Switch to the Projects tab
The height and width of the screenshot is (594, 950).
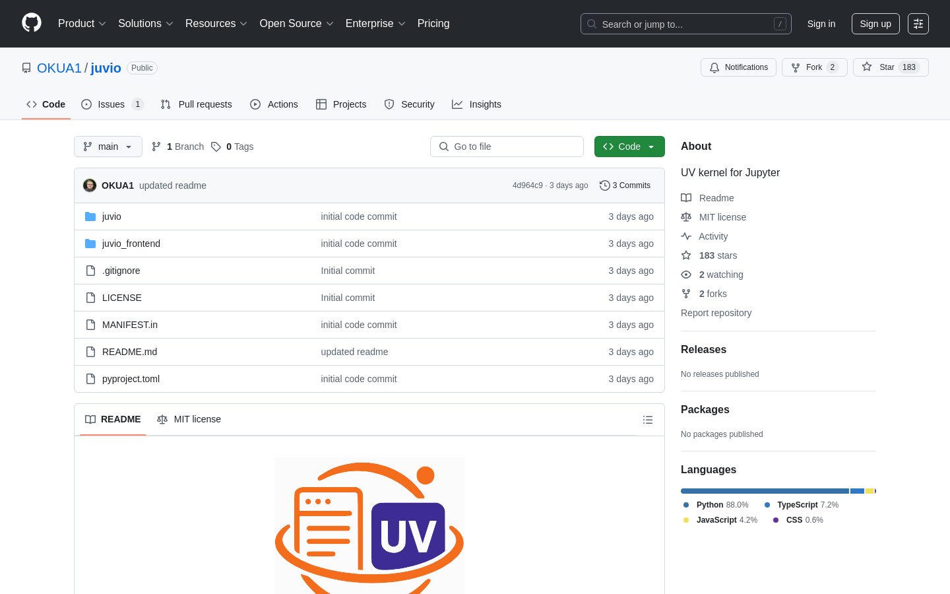point(341,104)
